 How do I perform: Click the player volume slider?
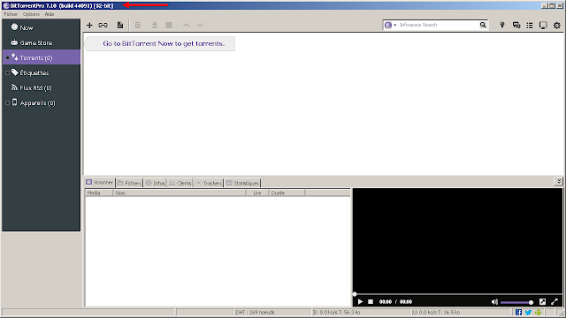pos(516,302)
